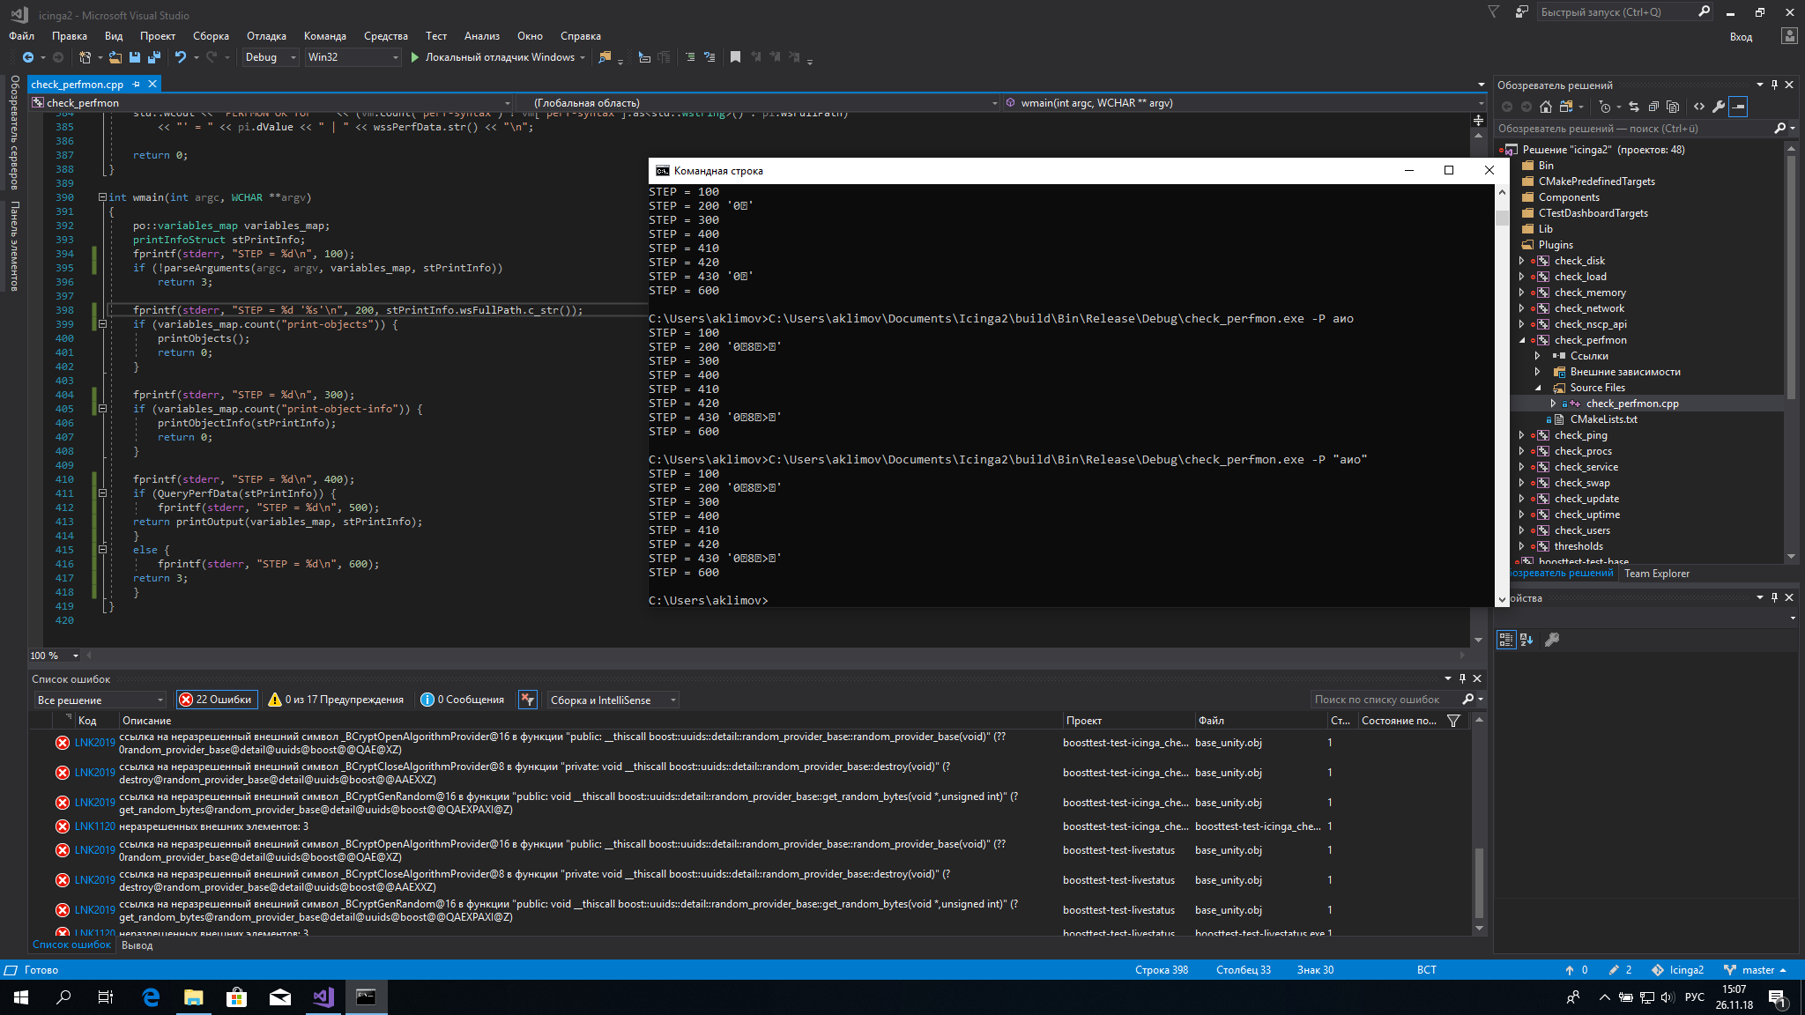1805x1015 pixels.
Task: Click the master branch status bar button
Action: pyautogui.click(x=1755, y=970)
